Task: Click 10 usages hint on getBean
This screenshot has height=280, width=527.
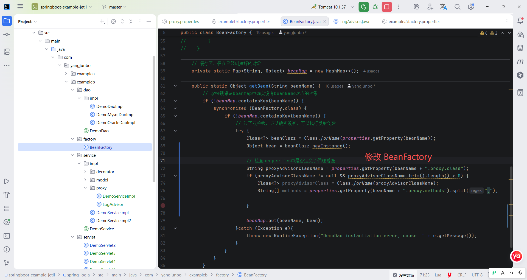Action: click(x=334, y=86)
